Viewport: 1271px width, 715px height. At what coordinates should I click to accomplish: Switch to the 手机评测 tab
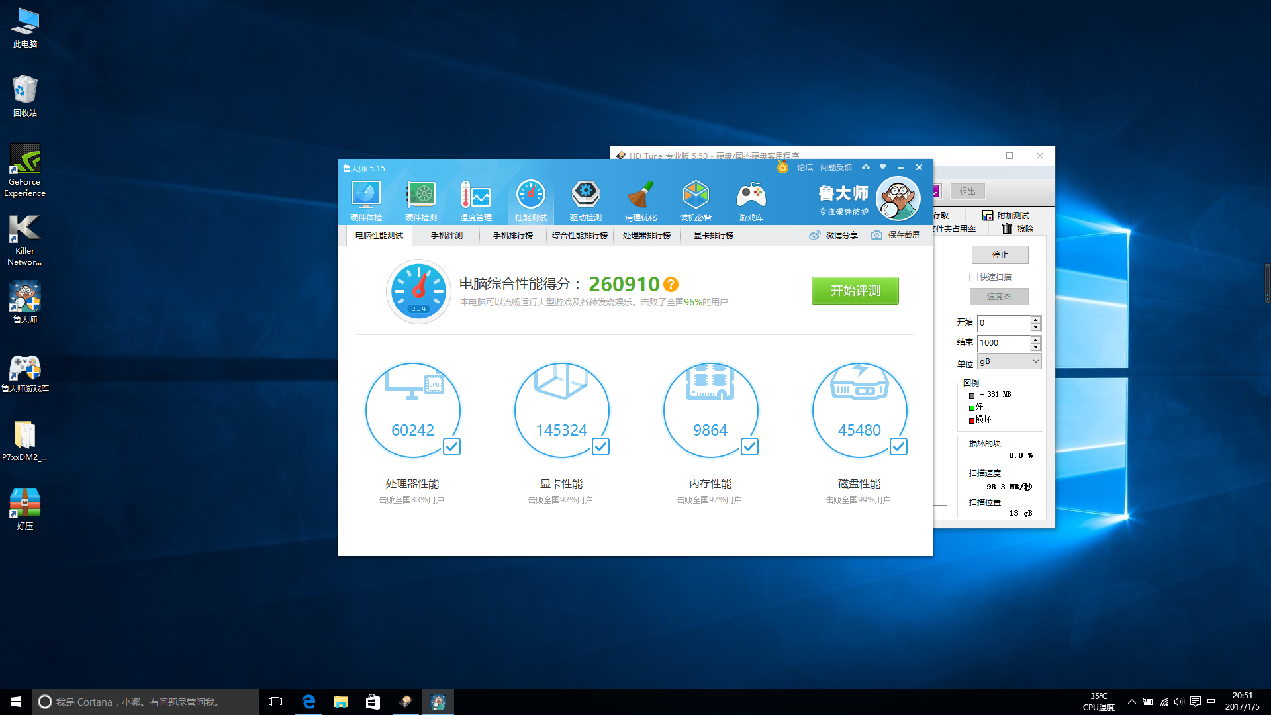447,236
